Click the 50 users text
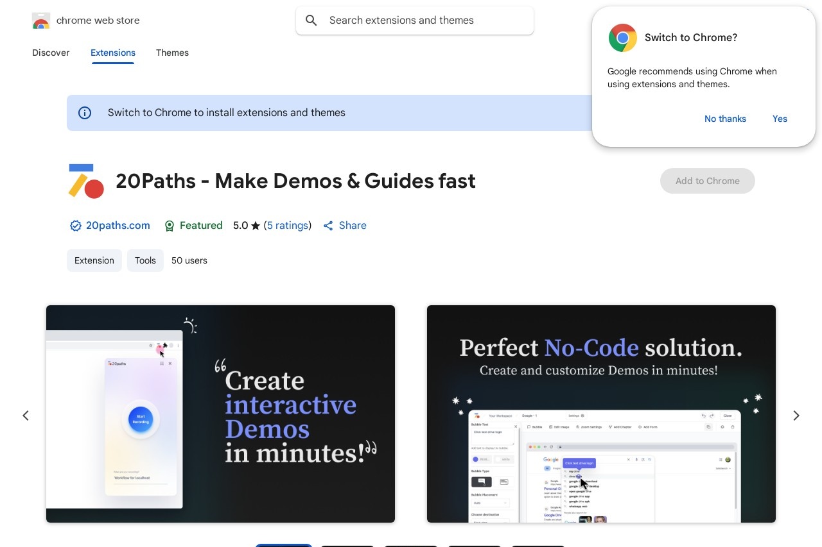Viewport: 822px width, 547px height. click(x=189, y=260)
